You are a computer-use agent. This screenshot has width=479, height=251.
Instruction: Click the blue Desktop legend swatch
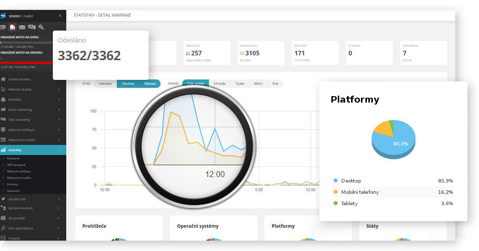pyautogui.click(x=336, y=180)
